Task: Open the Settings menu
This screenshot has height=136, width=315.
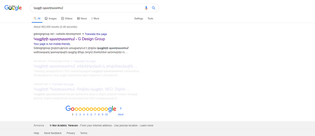Action: click(x=139, y=19)
